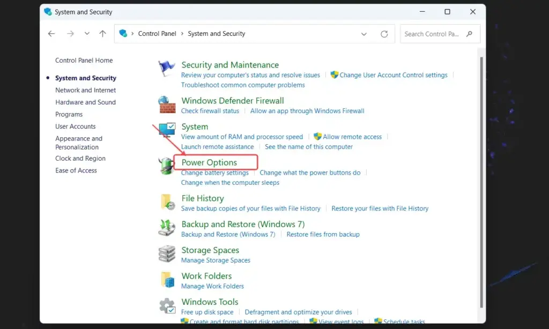Select the Storage Spaces stacked-drives icon
The image size is (549, 329).
(166, 254)
